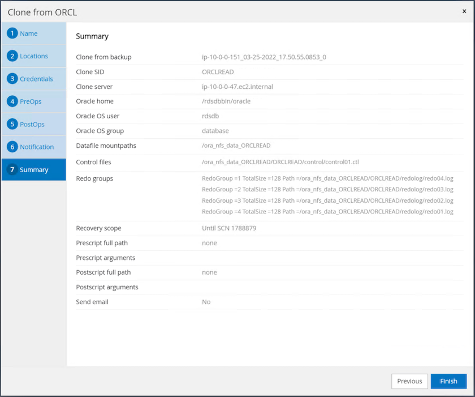Click the step 7 number circle
The width and height of the screenshot is (475, 397).
tap(12, 169)
